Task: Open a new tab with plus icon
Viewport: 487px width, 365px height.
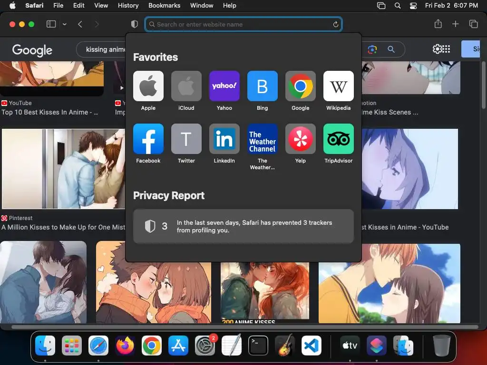Action: tap(455, 24)
